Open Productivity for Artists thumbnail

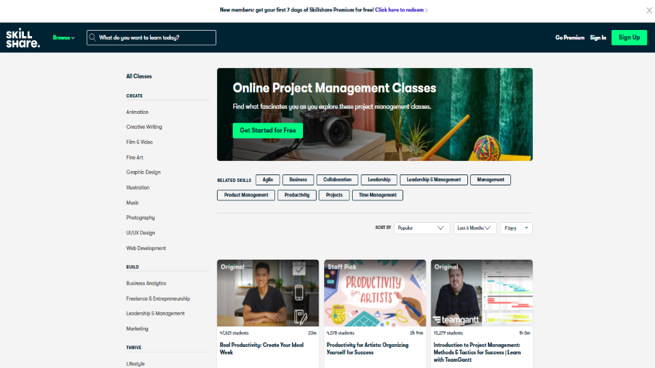[375, 293]
